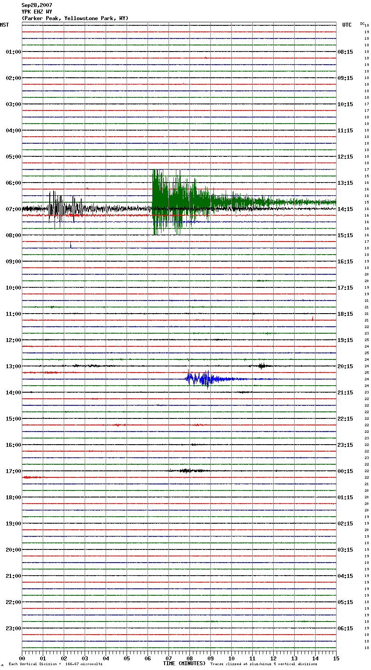
Task: Select the 18:00 MST hour label
Action: [x=14, y=497]
